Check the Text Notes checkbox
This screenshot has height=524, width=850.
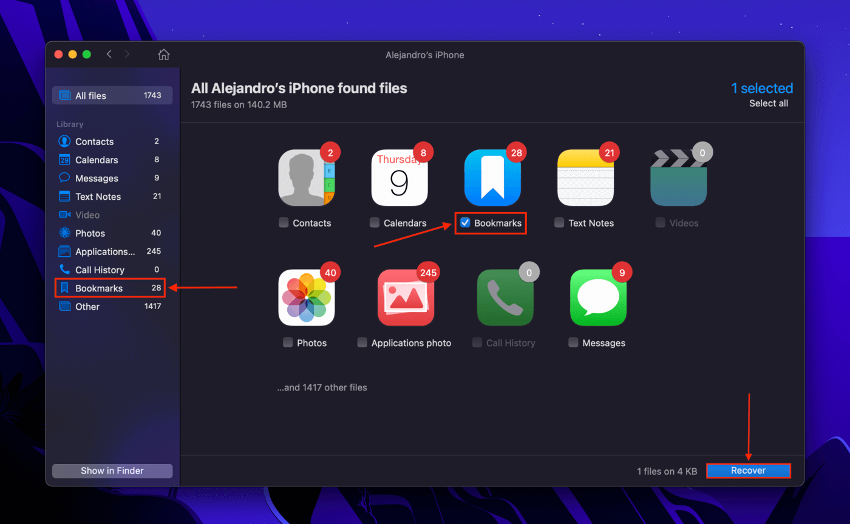click(559, 223)
